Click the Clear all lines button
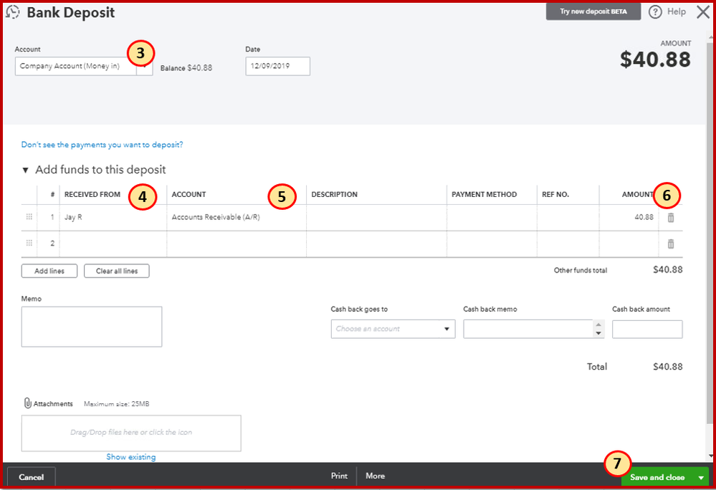 point(117,272)
